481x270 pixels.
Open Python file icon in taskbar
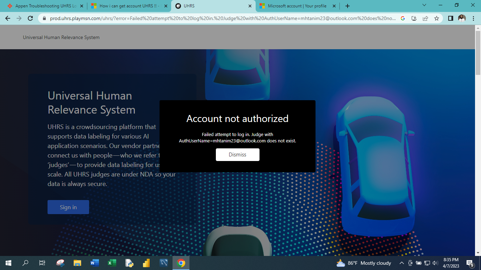[x=129, y=263]
